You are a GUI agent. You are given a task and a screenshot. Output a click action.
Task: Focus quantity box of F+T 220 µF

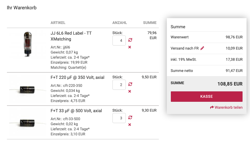[119, 85]
